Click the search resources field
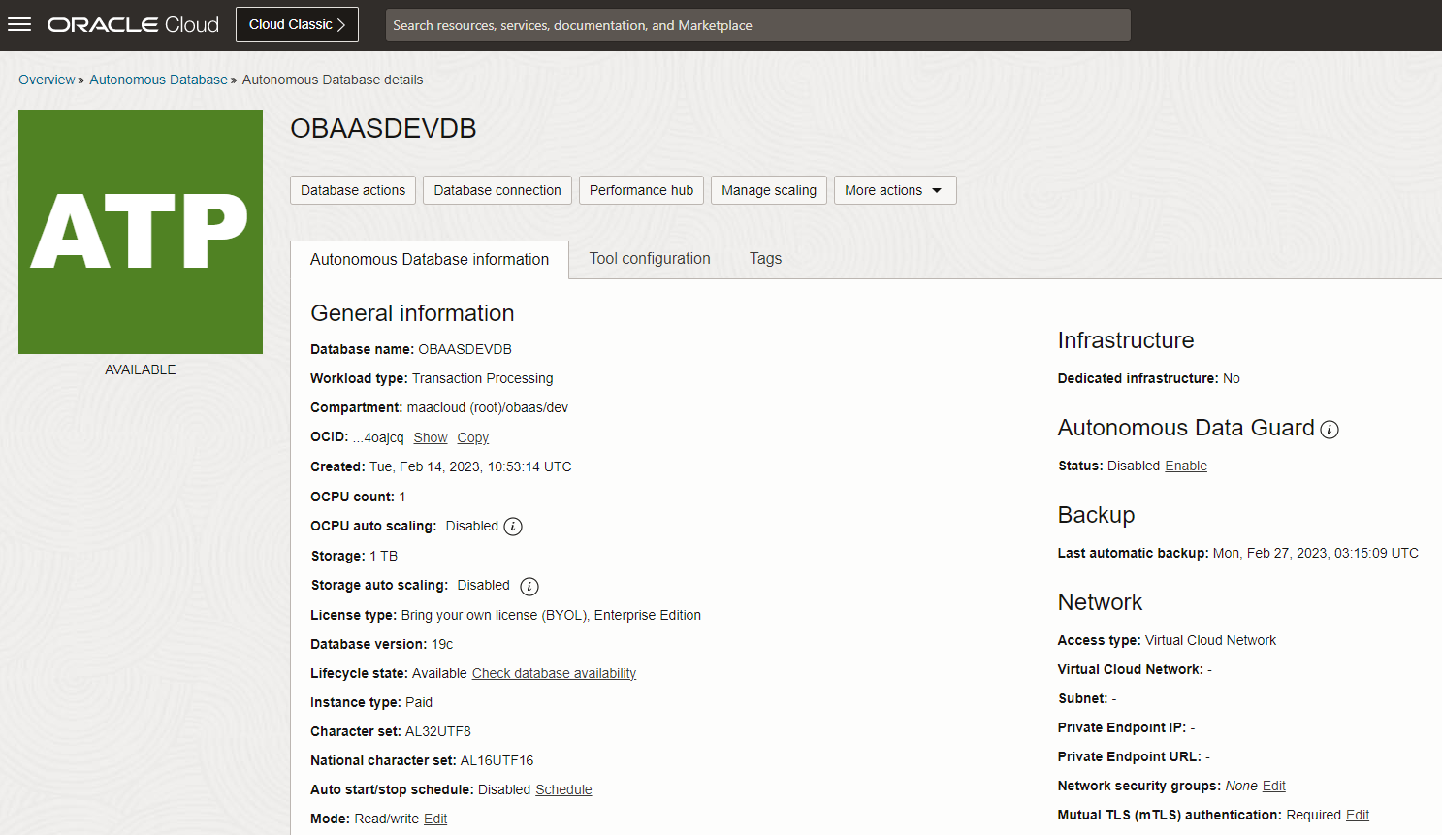Screen dimensions: 1442x835 point(757,24)
